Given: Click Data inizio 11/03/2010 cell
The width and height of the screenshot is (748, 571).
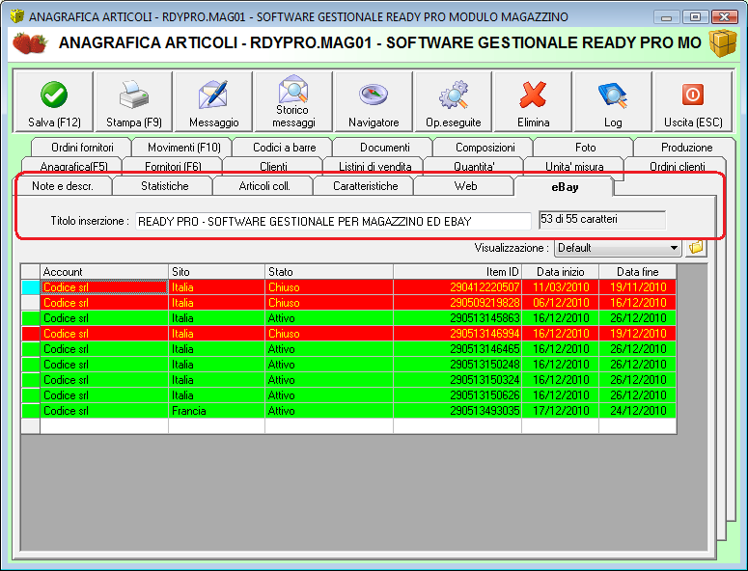Looking at the screenshot, I should pyautogui.click(x=560, y=286).
